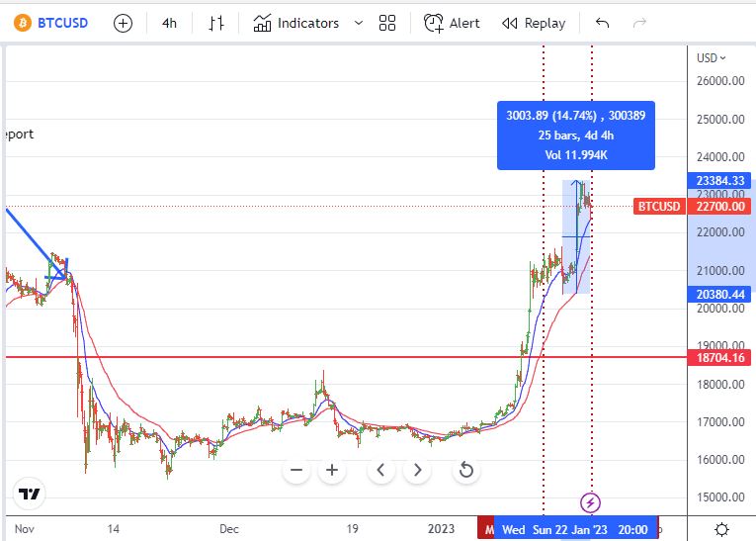Click the Nov label on time axis
This screenshot has width=756, height=541.
point(24,529)
